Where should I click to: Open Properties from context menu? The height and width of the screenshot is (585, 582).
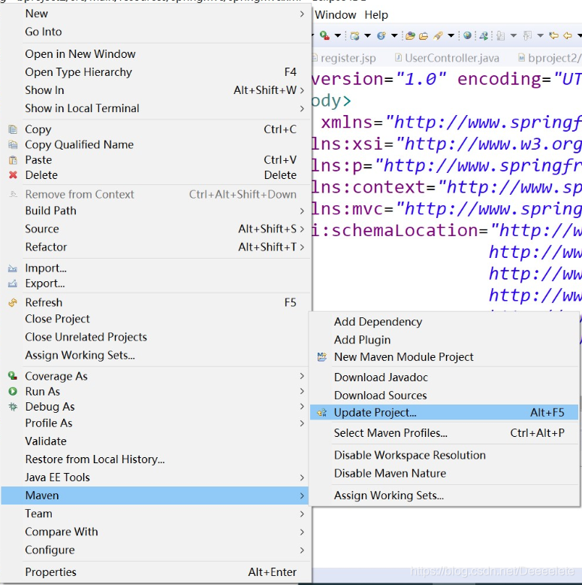point(155,572)
